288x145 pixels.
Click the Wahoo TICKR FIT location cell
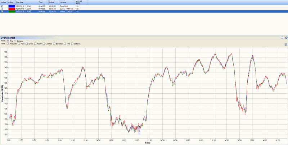[x=67, y=11]
